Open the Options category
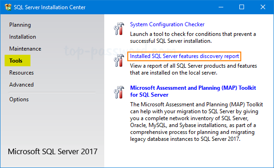274x168 pixels. tap(19, 99)
